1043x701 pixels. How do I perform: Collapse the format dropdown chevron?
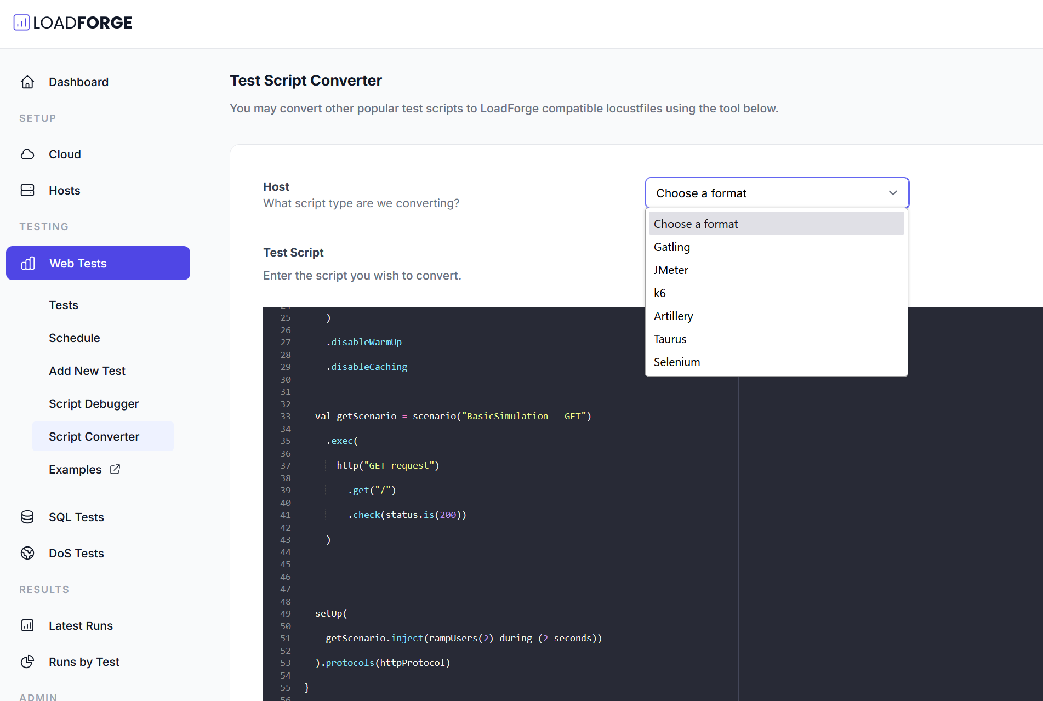tap(893, 193)
